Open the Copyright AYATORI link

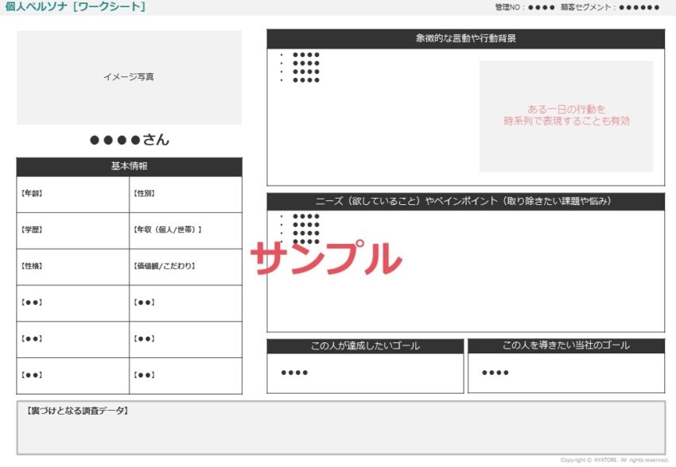[x=616, y=458]
